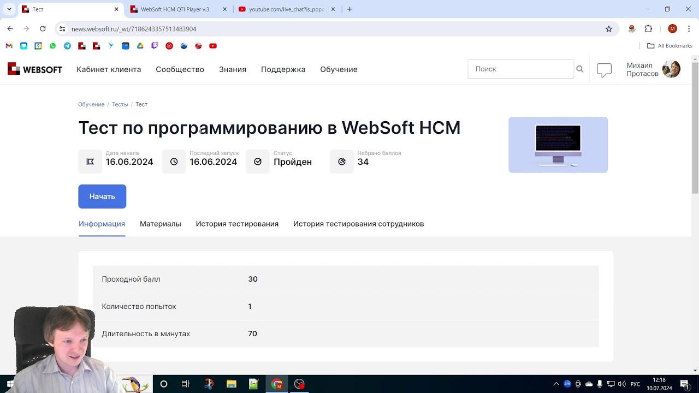The height and width of the screenshot is (393, 699).
Task: Click the volume icon in system tray
Action: tap(621, 384)
